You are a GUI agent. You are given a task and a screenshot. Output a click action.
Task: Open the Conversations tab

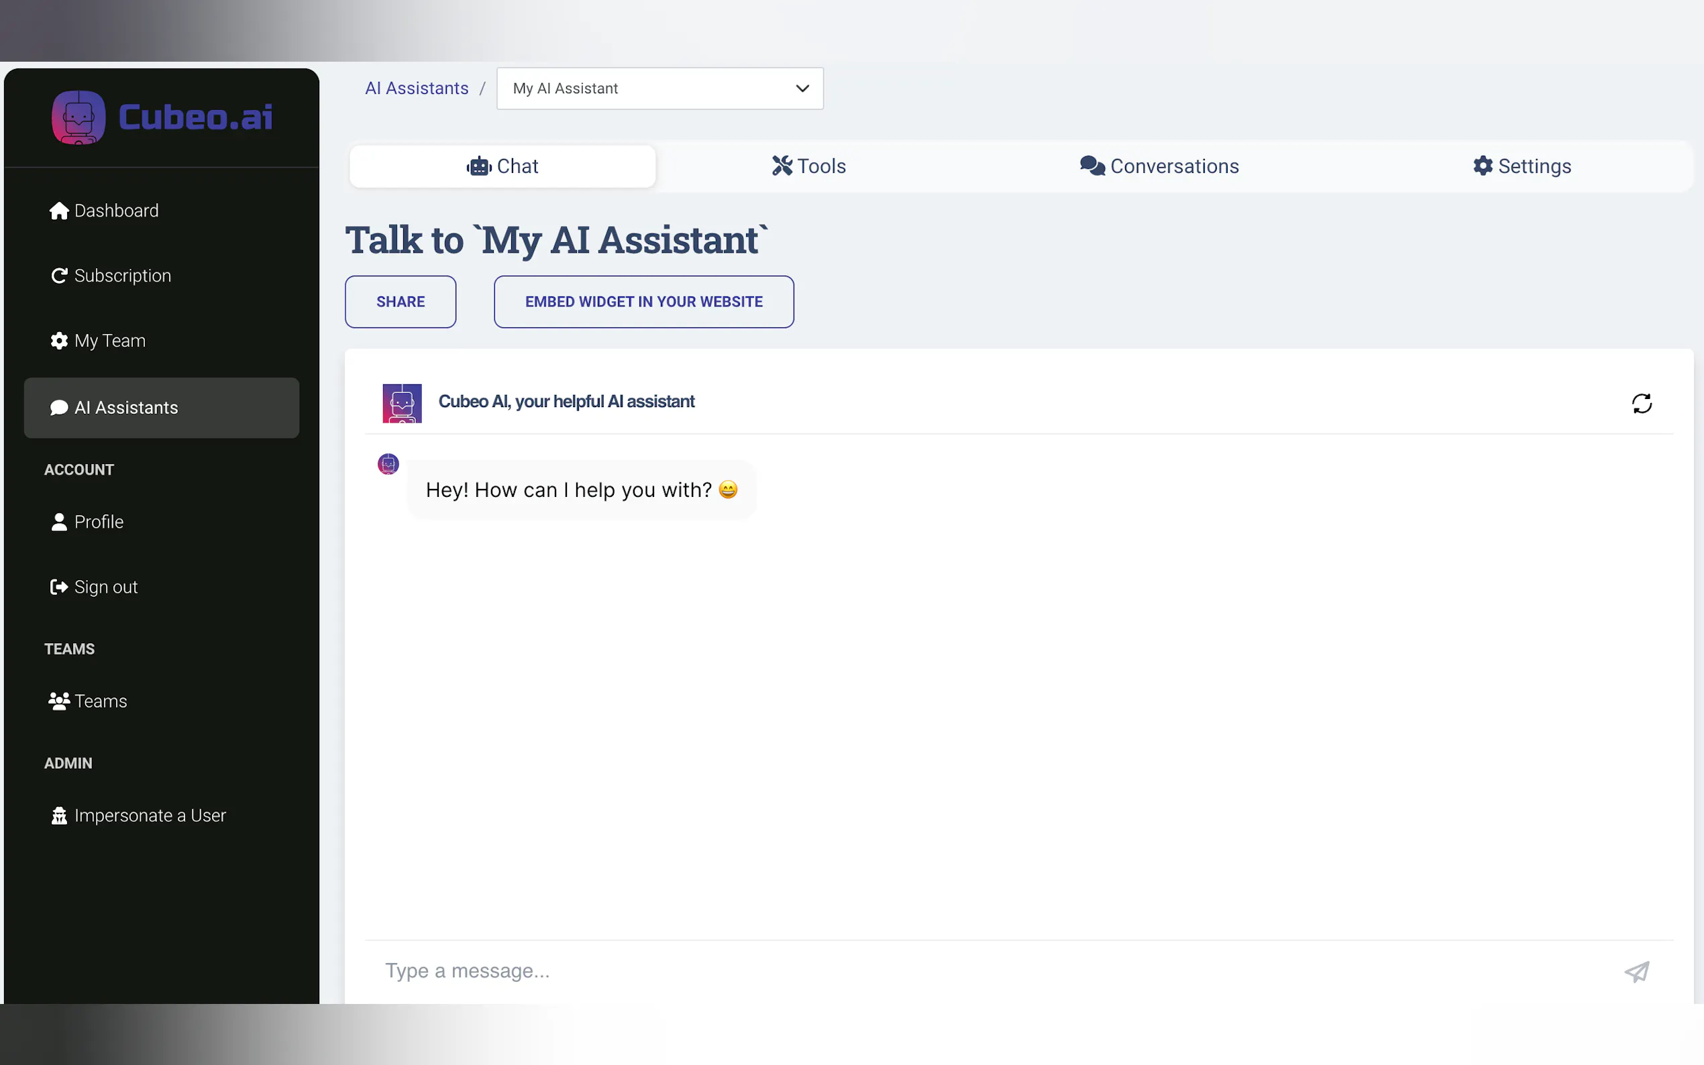point(1159,166)
